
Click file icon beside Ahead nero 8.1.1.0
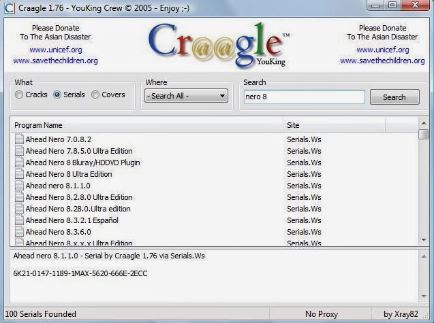(x=19, y=186)
